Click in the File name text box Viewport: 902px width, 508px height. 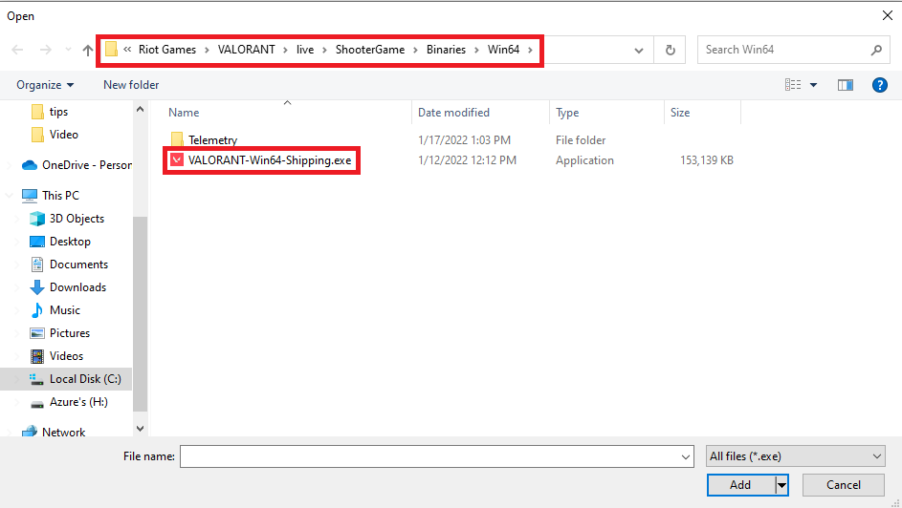(x=435, y=456)
